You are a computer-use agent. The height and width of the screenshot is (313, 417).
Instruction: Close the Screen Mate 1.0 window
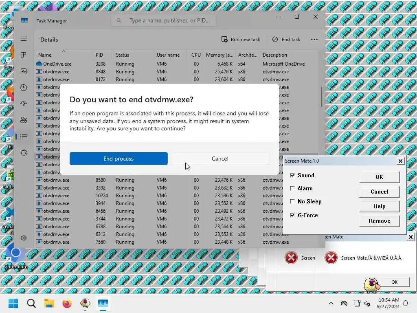(x=401, y=161)
